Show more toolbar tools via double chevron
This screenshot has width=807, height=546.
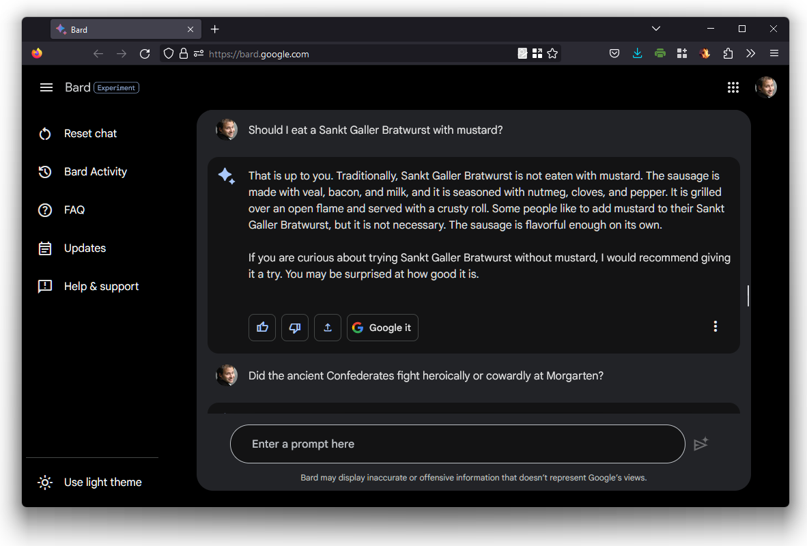coord(750,53)
